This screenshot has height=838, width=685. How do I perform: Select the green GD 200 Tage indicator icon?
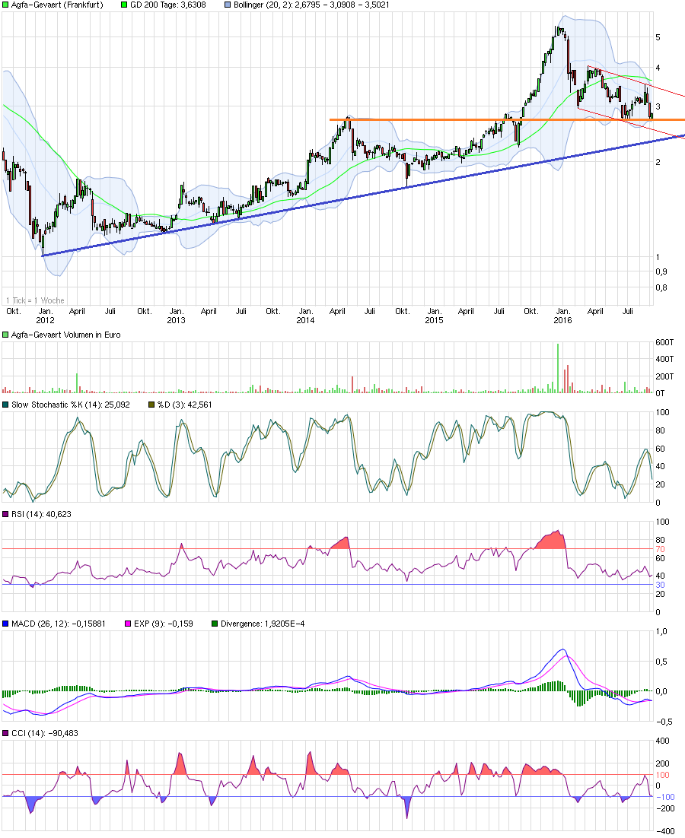click(123, 5)
